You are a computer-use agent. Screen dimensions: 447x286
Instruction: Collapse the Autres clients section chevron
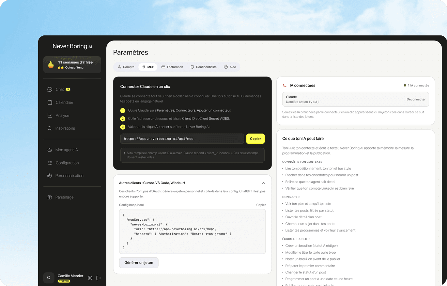[263, 183]
